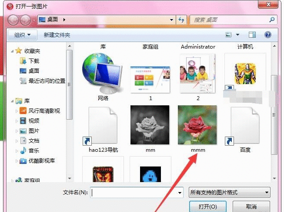Click navigation pane scroll up arrow
This screenshot has width=284, height=212.
click(x=70, y=46)
